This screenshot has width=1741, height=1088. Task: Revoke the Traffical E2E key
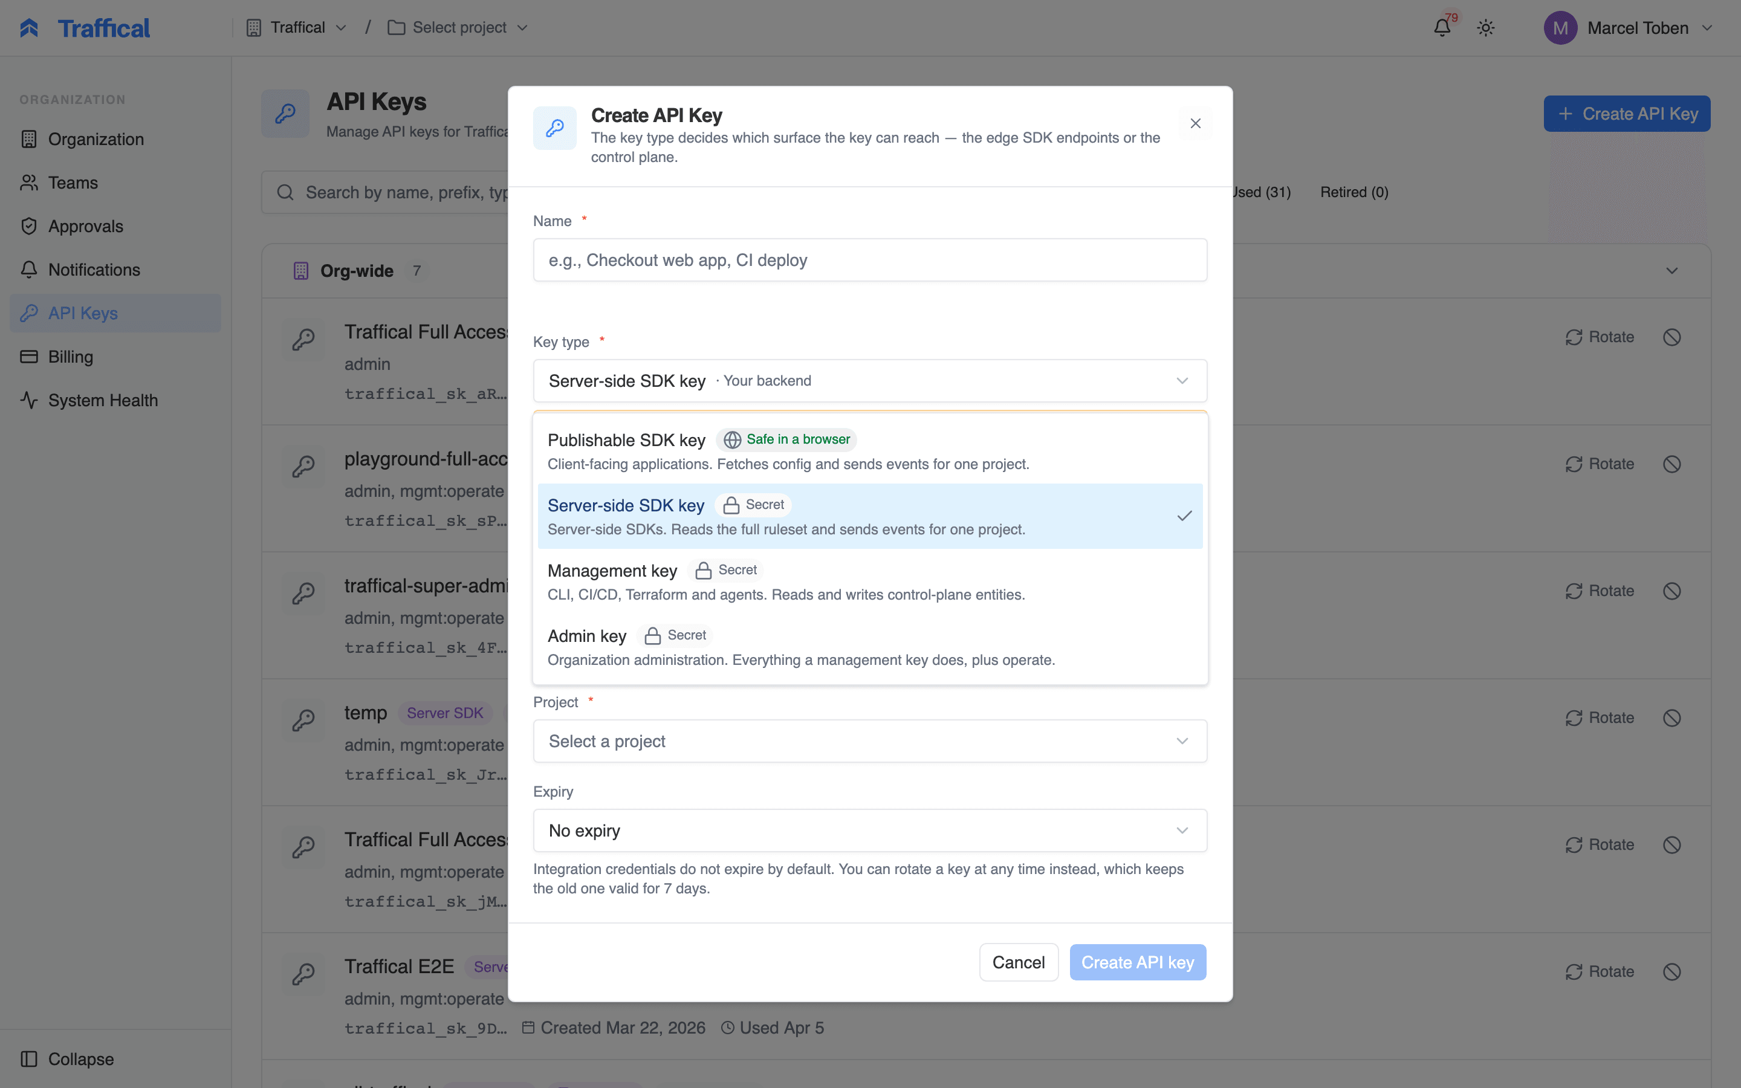coord(1672,971)
